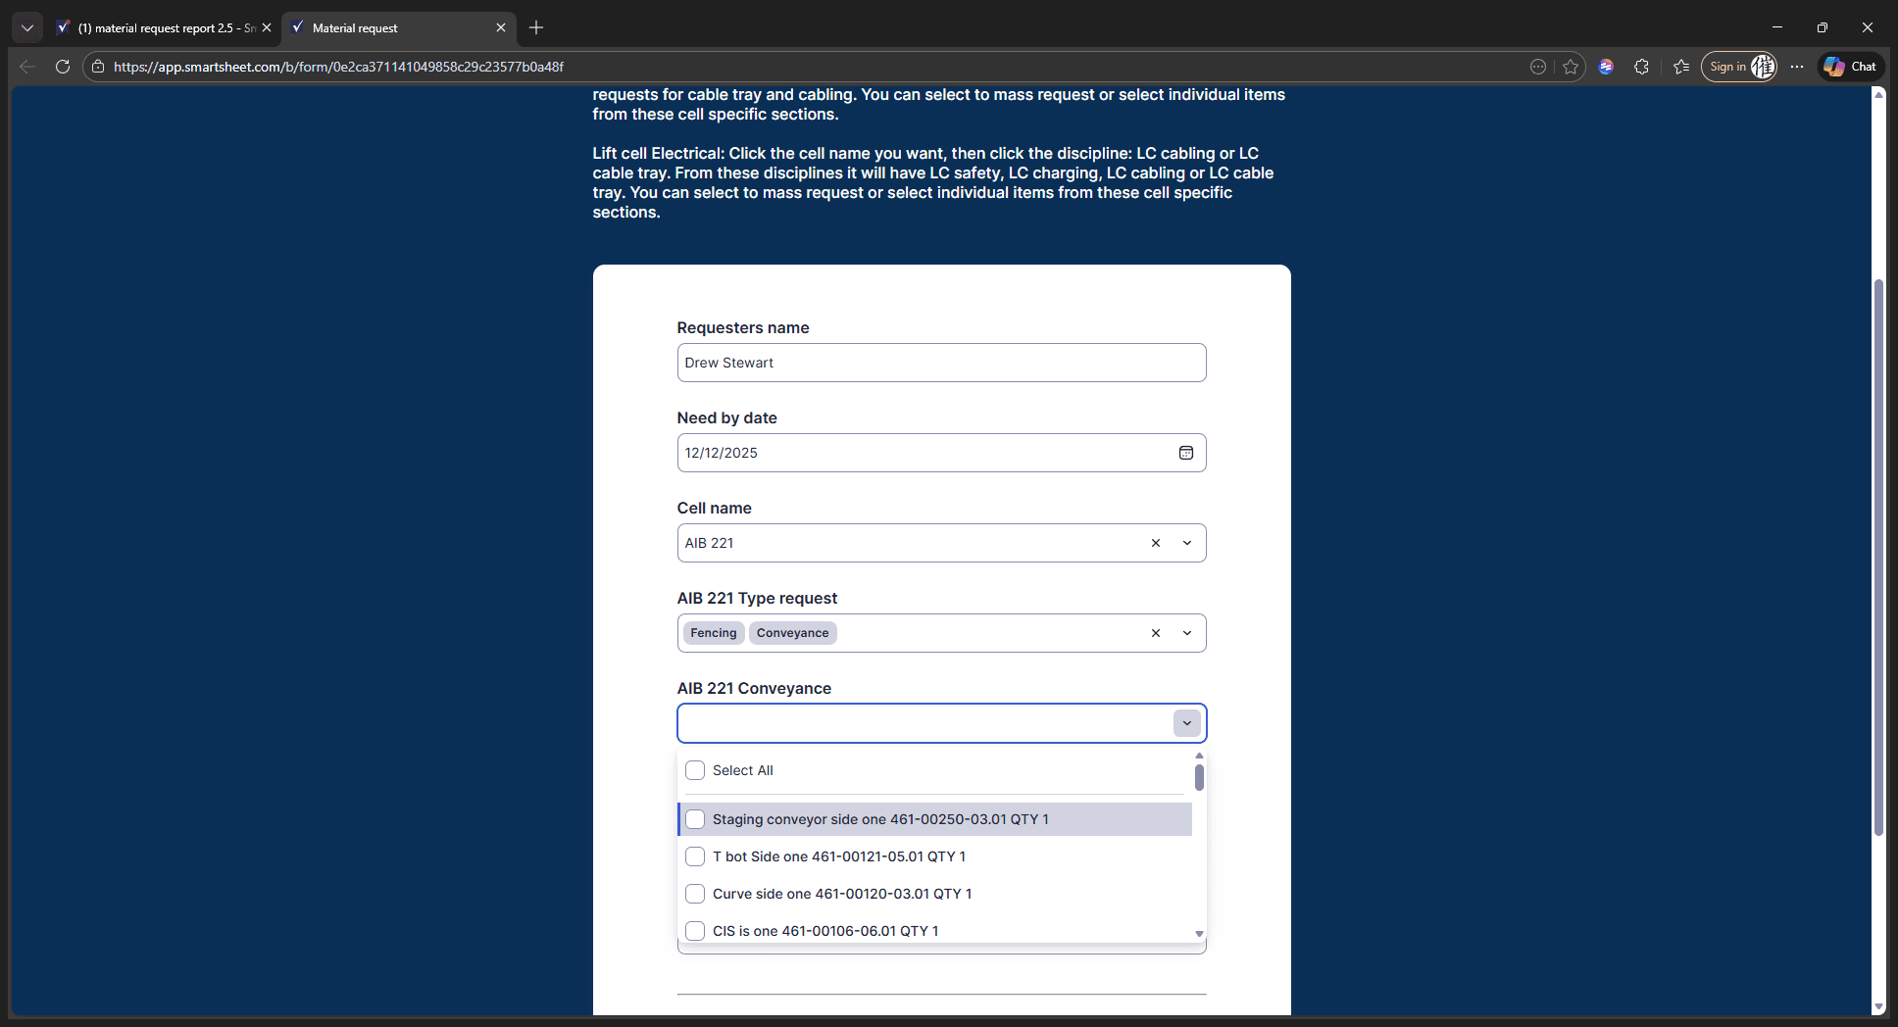Select the Material request browser tab
This screenshot has width=1898, height=1027.
click(x=397, y=27)
